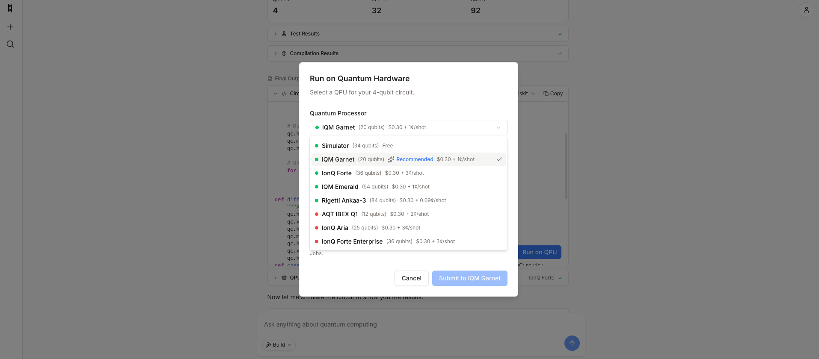The width and height of the screenshot is (819, 359).
Task: Click the Compilation Results green checkmark
Action: click(560, 53)
